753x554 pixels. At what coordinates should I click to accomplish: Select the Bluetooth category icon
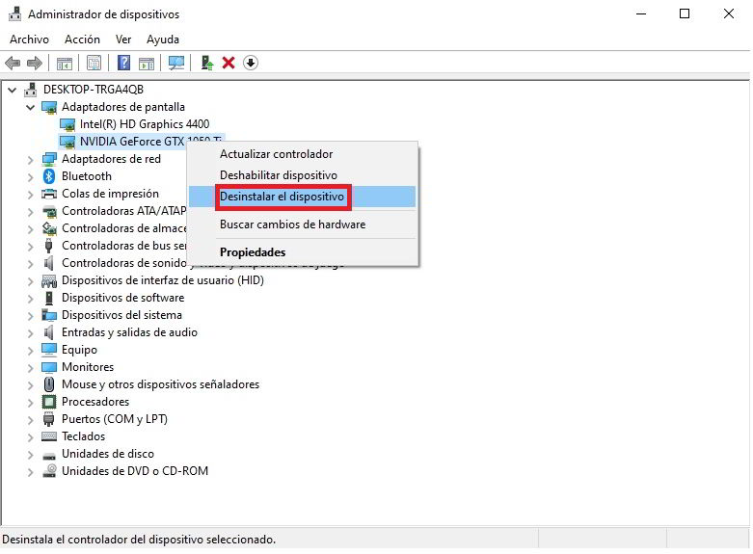tap(49, 176)
